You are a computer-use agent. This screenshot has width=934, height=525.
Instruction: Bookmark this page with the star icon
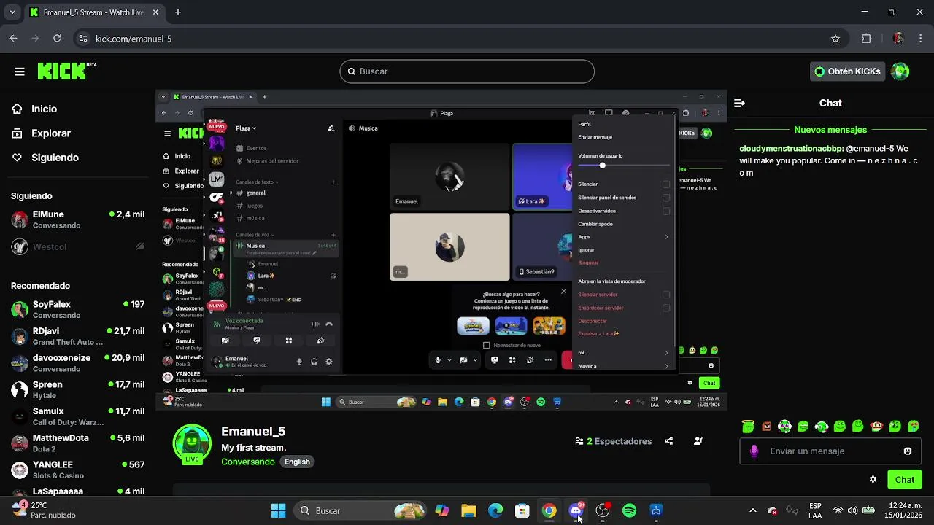point(835,39)
